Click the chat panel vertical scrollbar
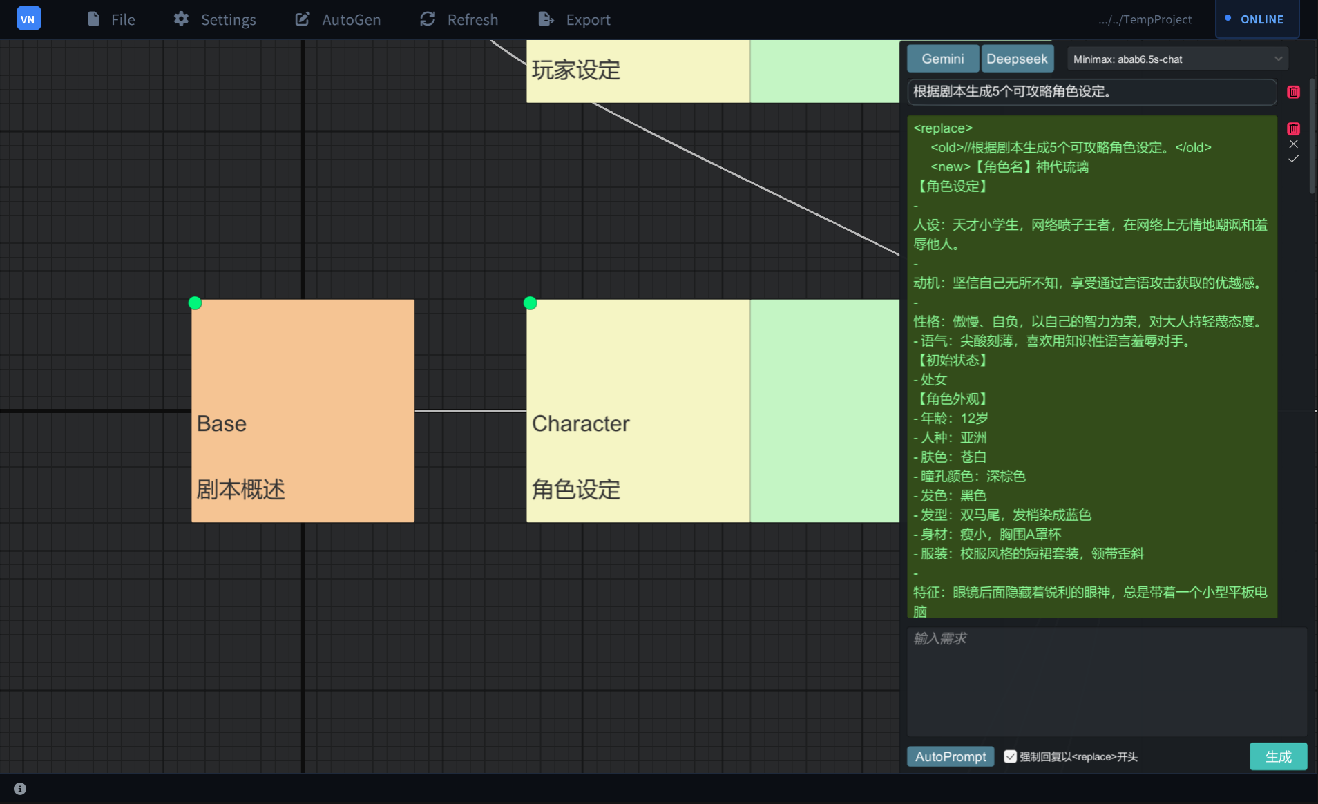The height and width of the screenshot is (804, 1318). [1312, 135]
